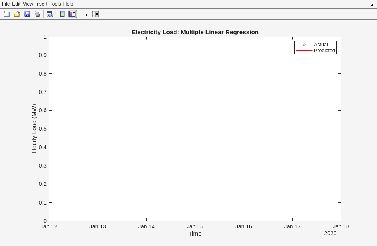377x246 pixels.
Task: Save the figure with the floppy disk icon
Action: pyautogui.click(x=27, y=14)
